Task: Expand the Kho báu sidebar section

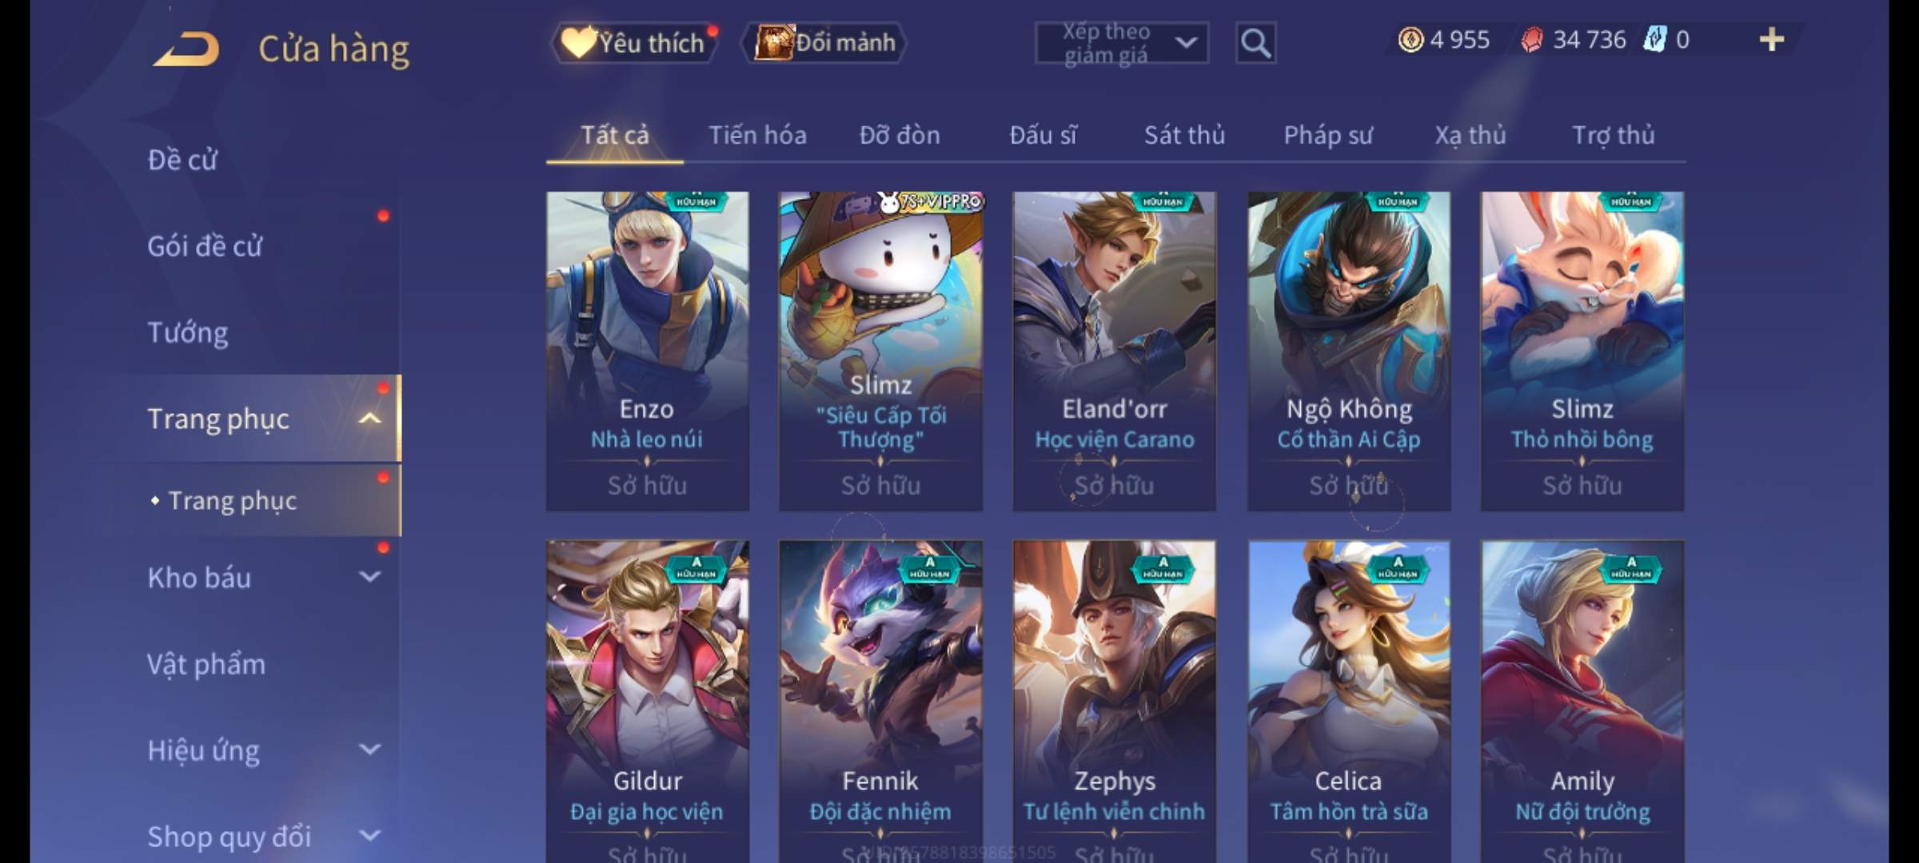Action: click(369, 577)
